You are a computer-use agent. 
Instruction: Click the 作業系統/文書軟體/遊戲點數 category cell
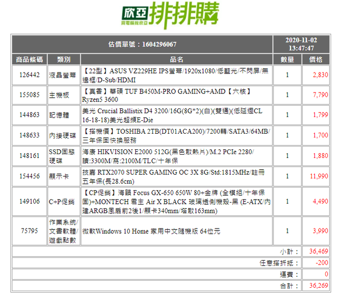coord(64,231)
